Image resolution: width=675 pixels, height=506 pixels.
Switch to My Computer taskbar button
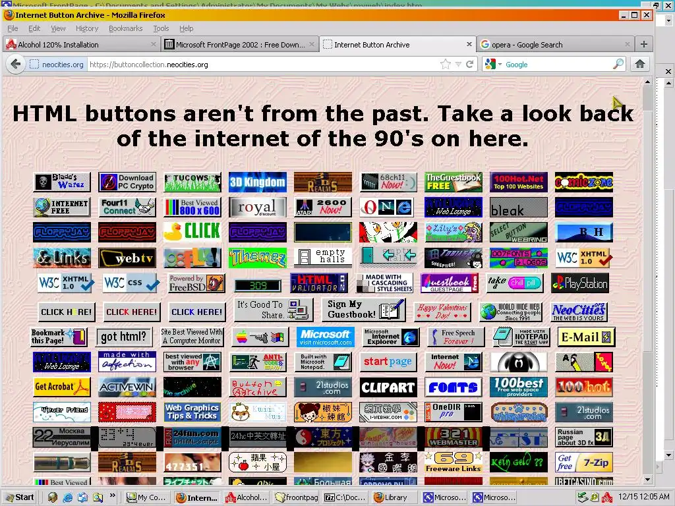click(x=146, y=497)
